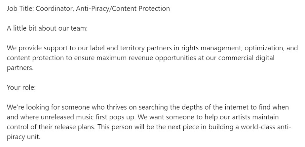
Task: Click the word 'world-class' in last paragraph
Action: click(x=258, y=127)
